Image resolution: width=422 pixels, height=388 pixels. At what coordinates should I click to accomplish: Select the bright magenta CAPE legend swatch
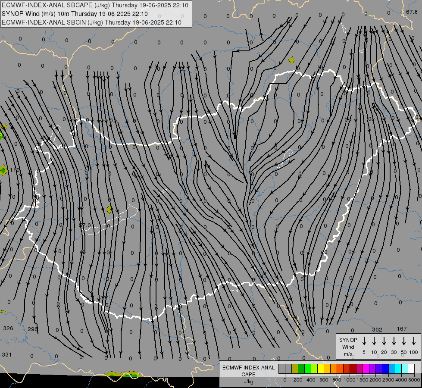coord(366,369)
